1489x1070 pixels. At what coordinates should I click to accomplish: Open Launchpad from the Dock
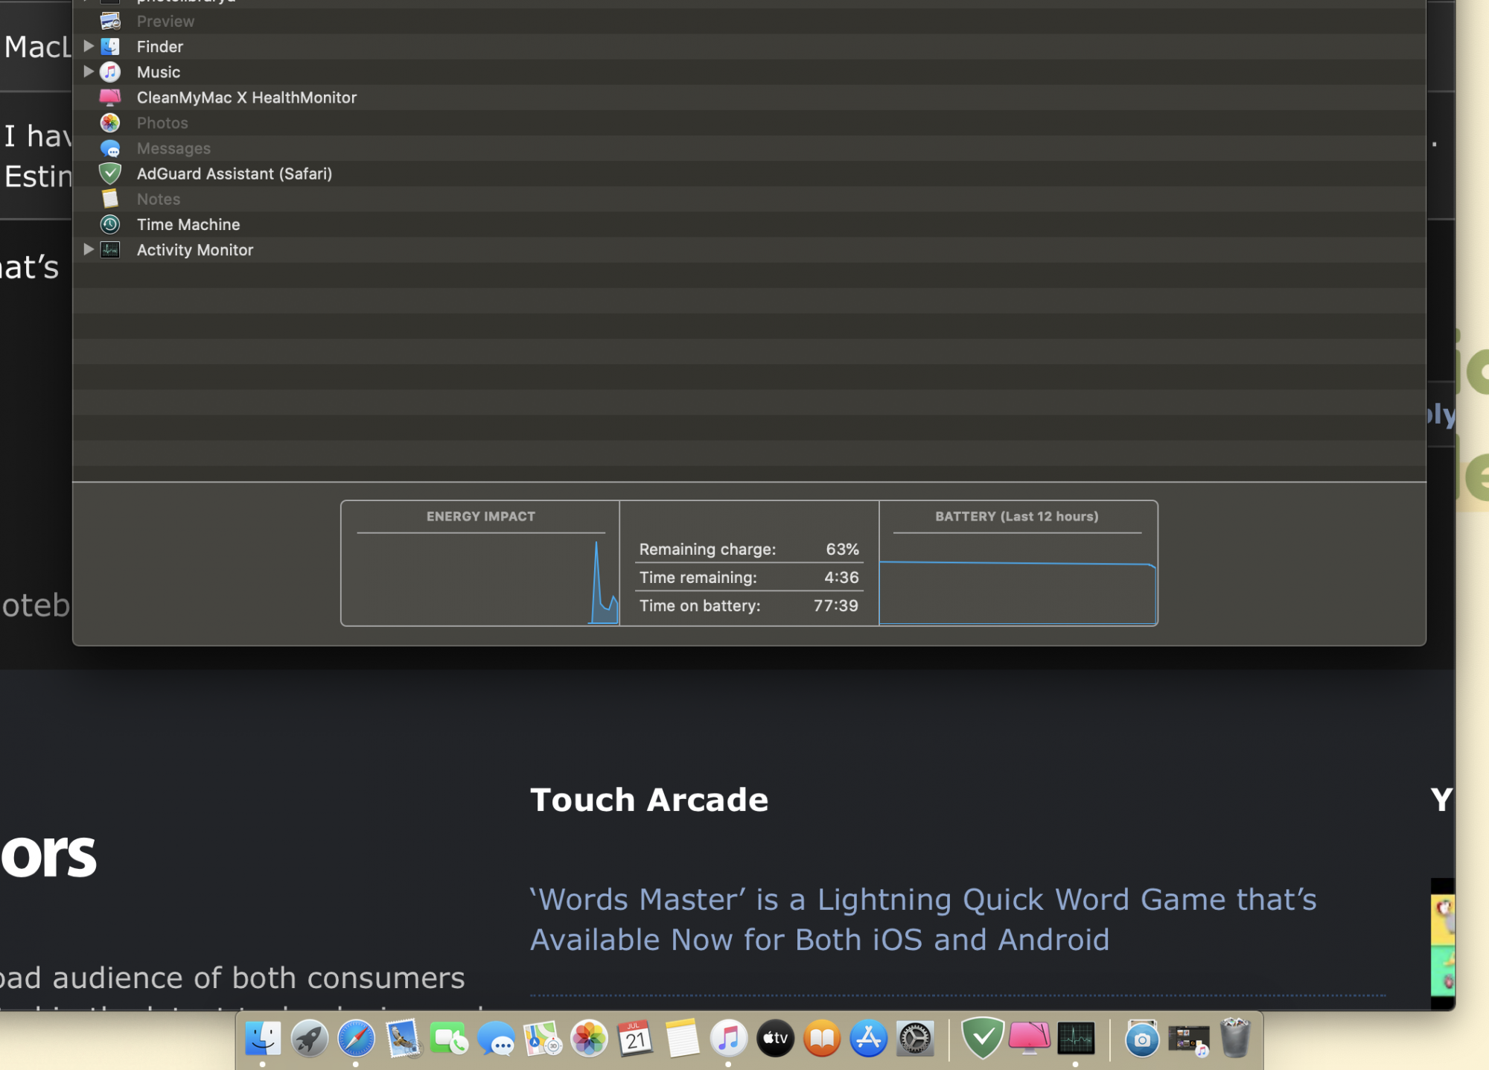click(310, 1039)
